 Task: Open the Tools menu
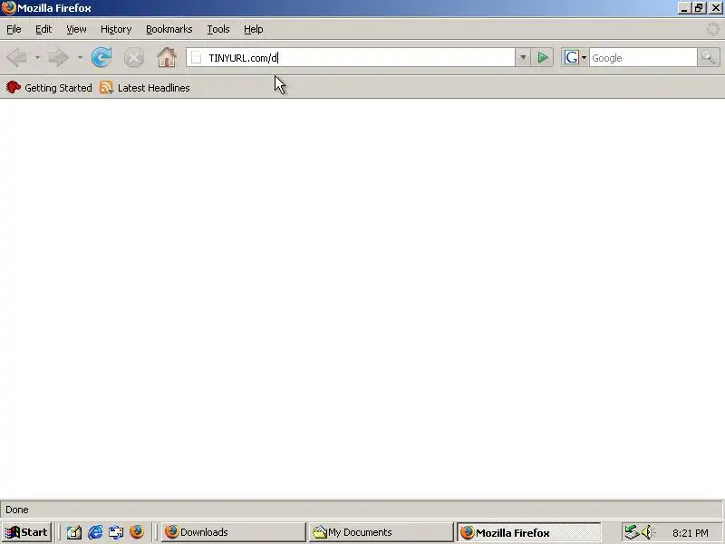coord(218,29)
